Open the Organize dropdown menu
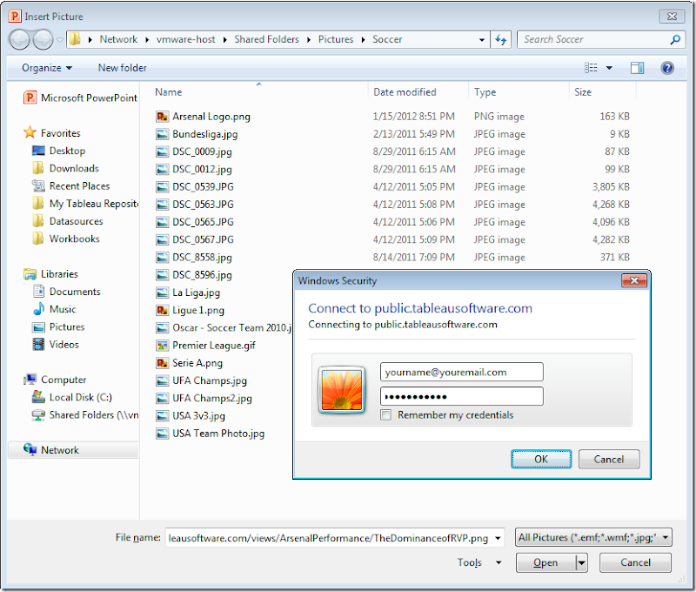 point(47,68)
